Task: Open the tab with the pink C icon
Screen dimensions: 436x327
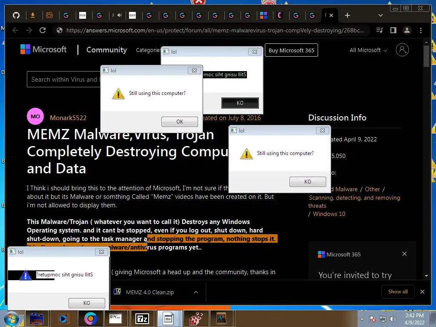Action: [280, 15]
